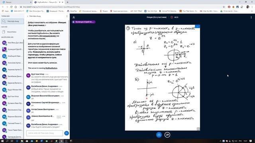The image size is (255, 143).
Task: Click the red recording indicator icon
Action: [x=172, y=17]
